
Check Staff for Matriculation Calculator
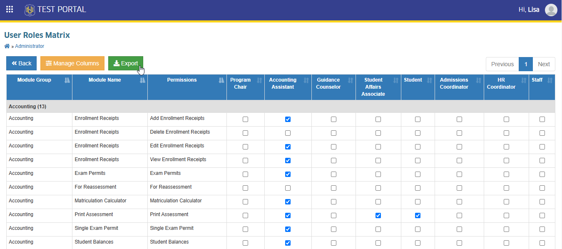pyautogui.click(x=542, y=202)
